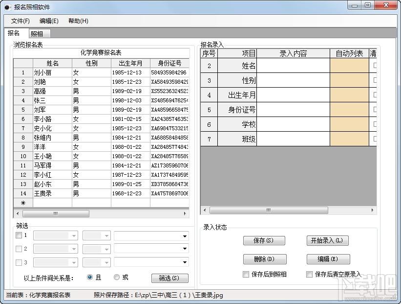
Task: Open the 文件(F) menu
Action: [x=21, y=21]
